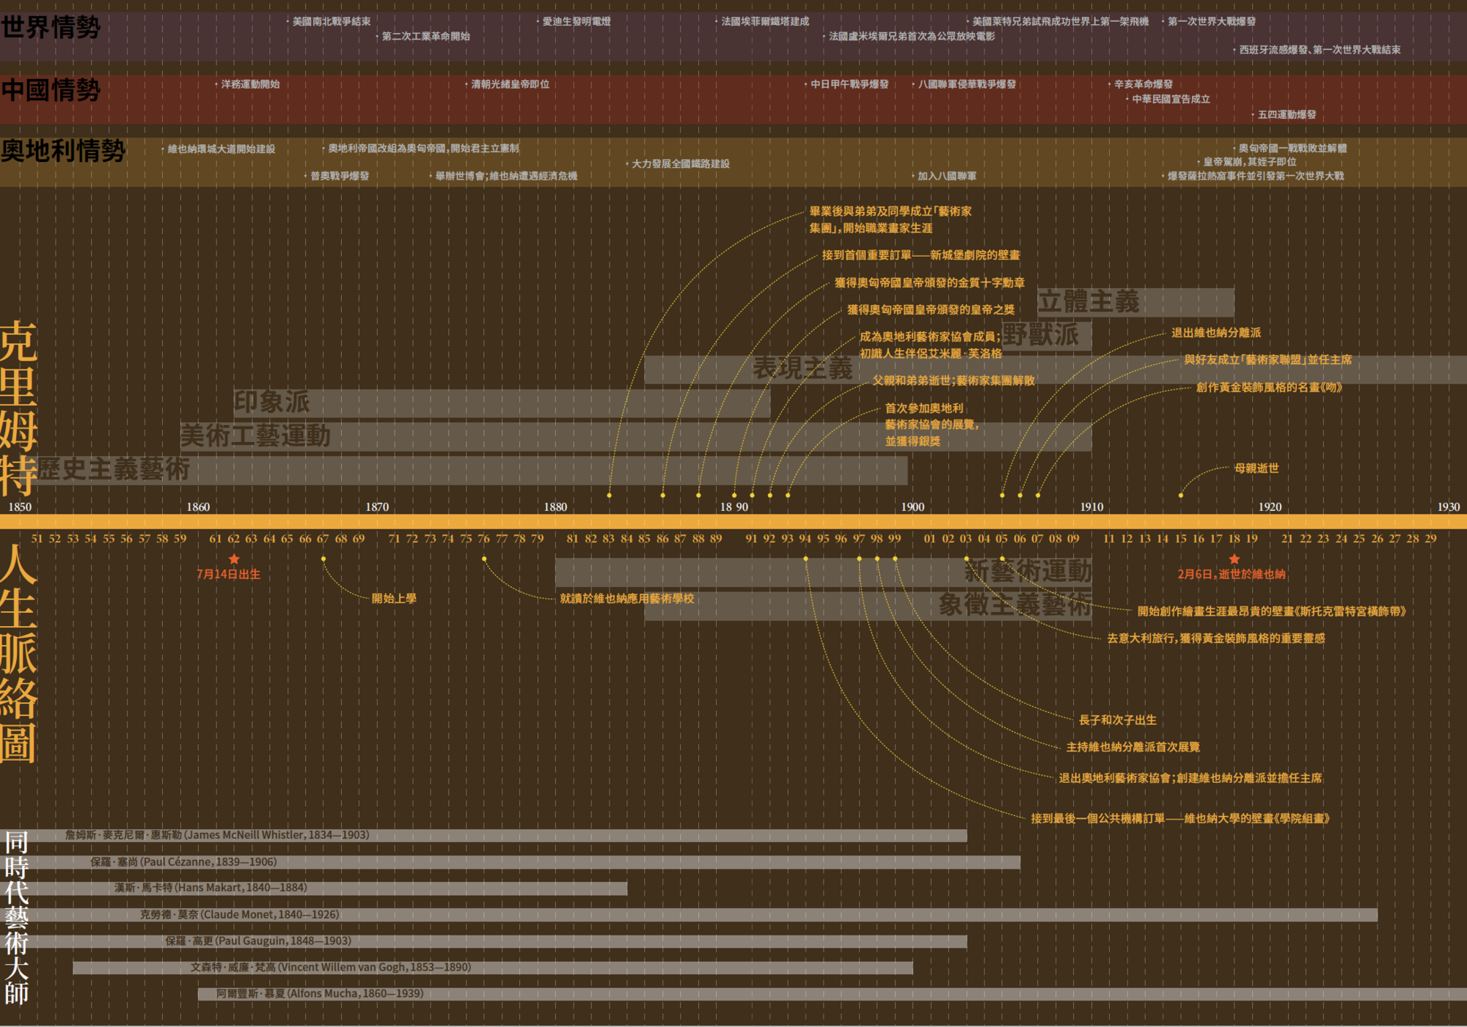Click the 愛迪生發明電燈 event text
Screen dimensions: 1467x1027
[x=576, y=22]
